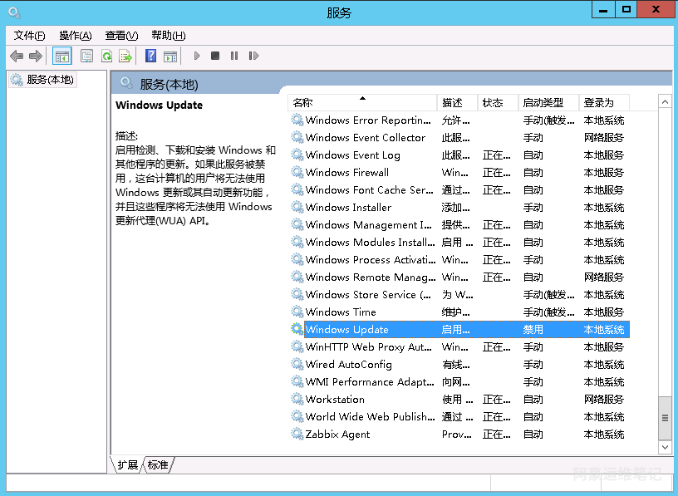Click the Start service play icon

pyautogui.click(x=197, y=56)
